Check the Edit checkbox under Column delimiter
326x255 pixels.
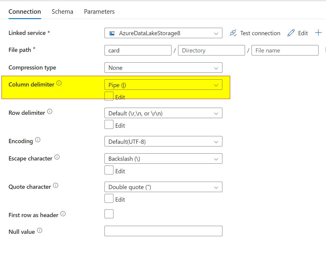pyautogui.click(x=109, y=96)
